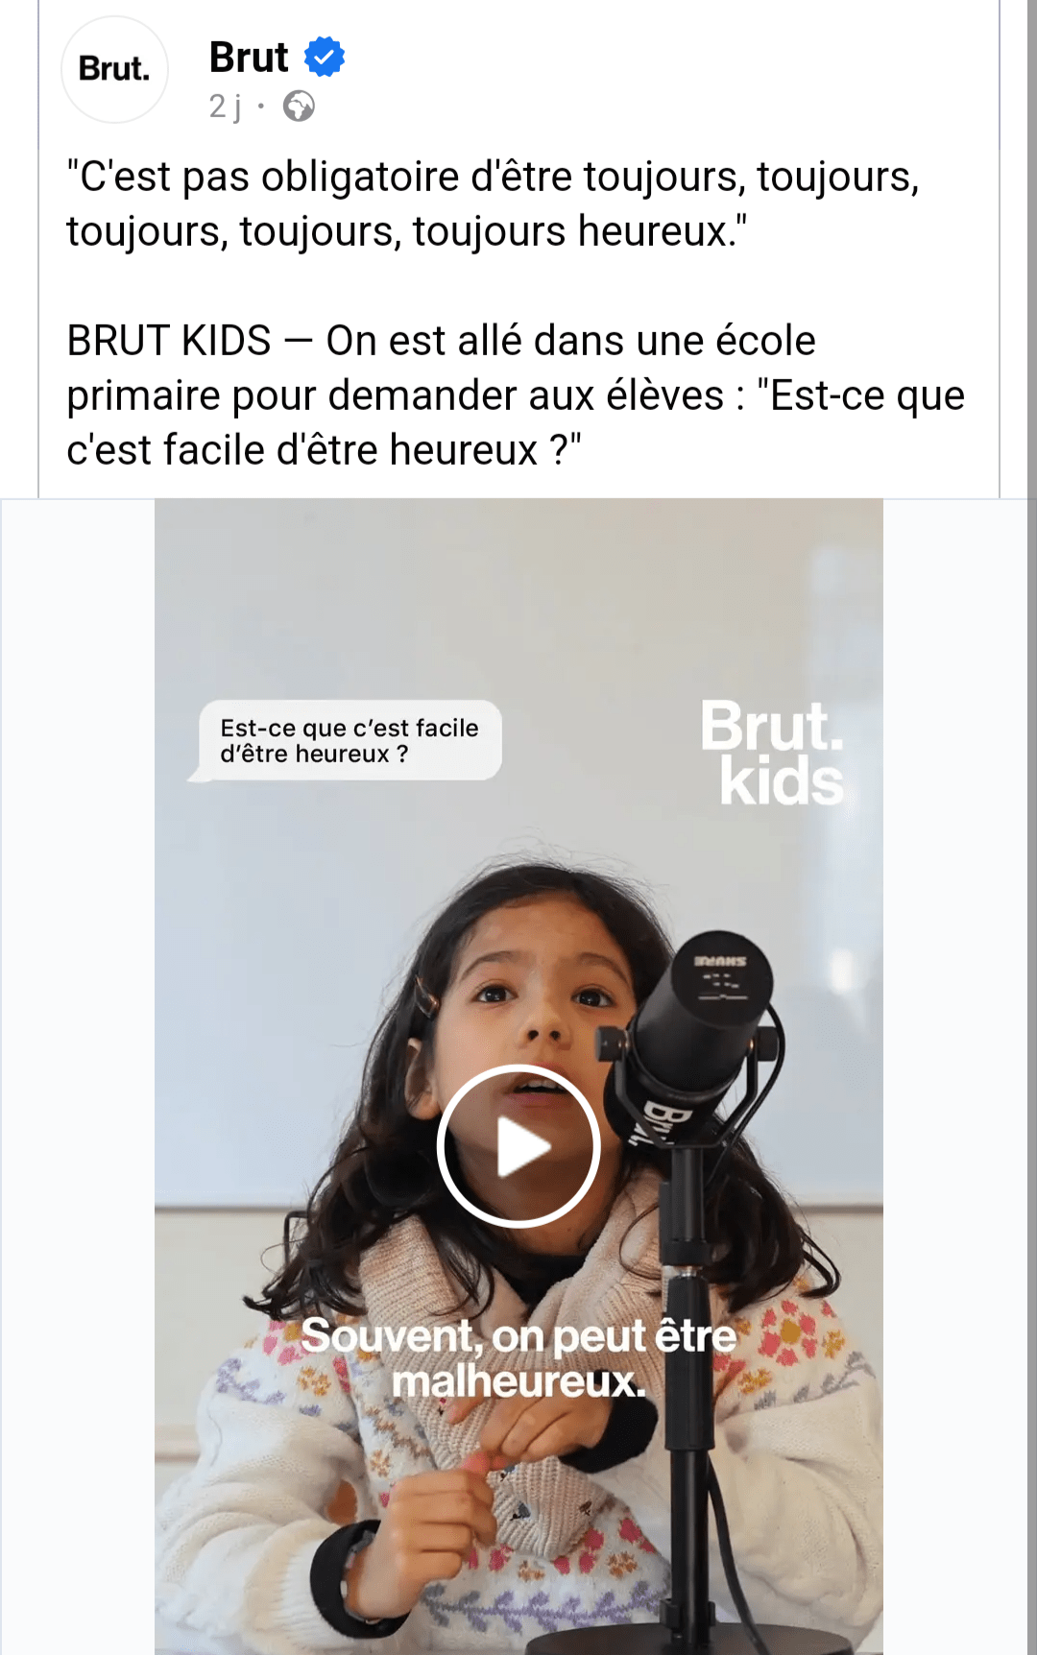Click the subtitle "Souvent, on peut être malheureux."
Viewport: 1037px width, 1655px height.
[518, 1358]
